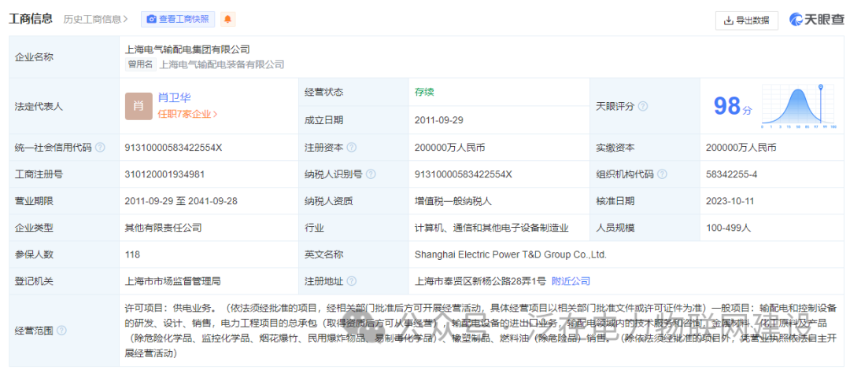Click 导出数据 button
This screenshot has height=373, width=850.
pyautogui.click(x=746, y=20)
